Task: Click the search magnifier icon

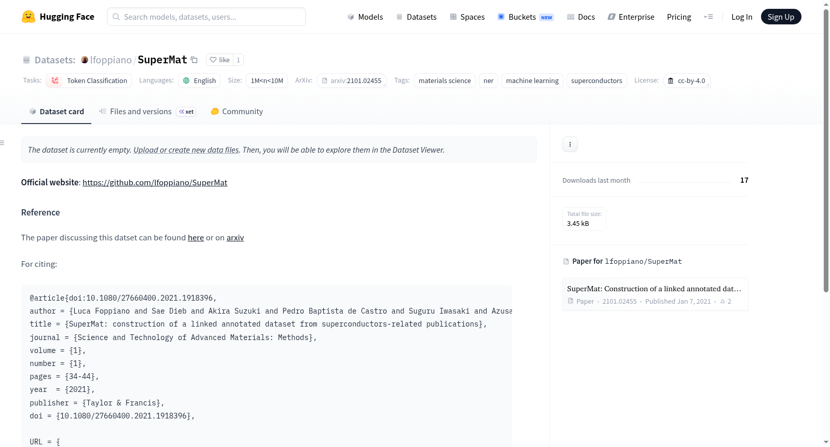Action: pyautogui.click(x=116, y=17)
